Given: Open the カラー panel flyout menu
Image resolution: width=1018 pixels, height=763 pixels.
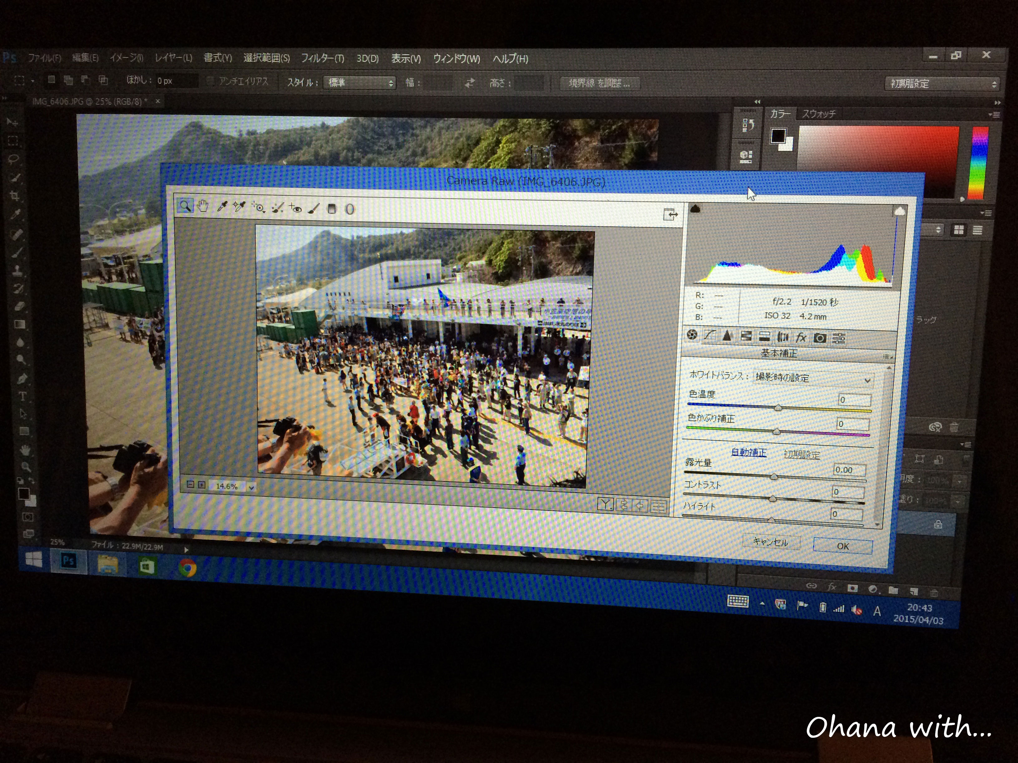Looking at the screenshot, I should click(994, 114).
